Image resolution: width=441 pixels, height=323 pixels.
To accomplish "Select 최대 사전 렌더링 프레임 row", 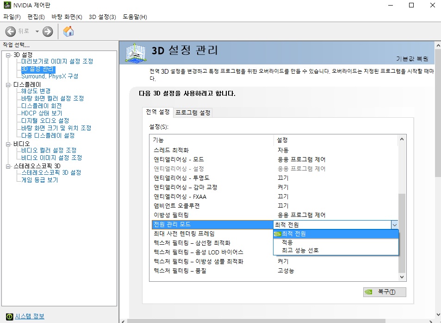I will pos(212,234).
